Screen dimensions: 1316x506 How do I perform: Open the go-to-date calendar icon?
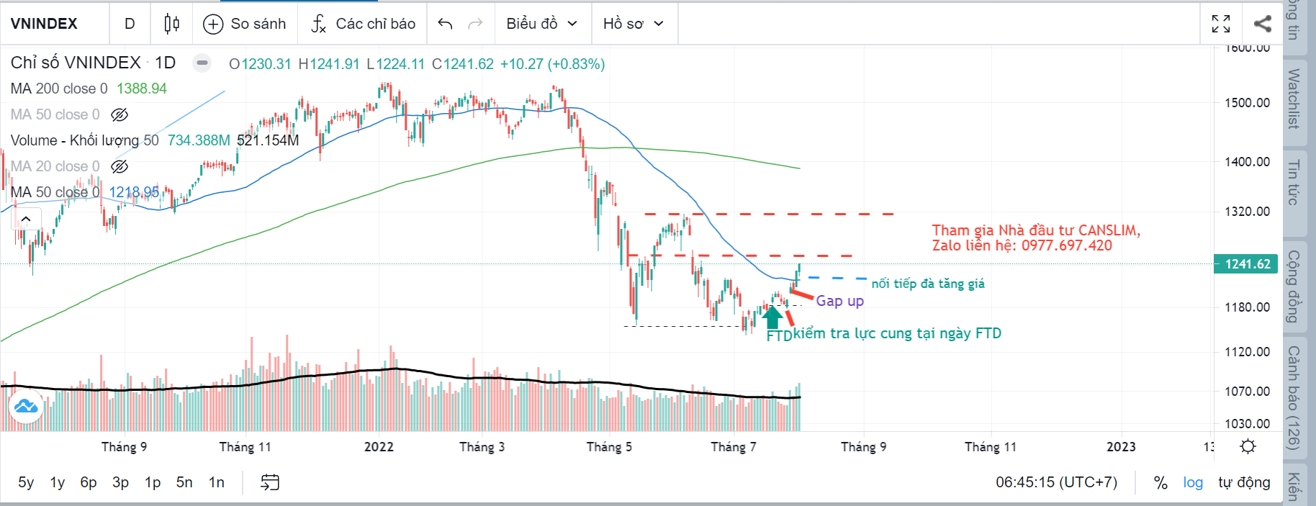pyautogui.click(x=270, y=482)
